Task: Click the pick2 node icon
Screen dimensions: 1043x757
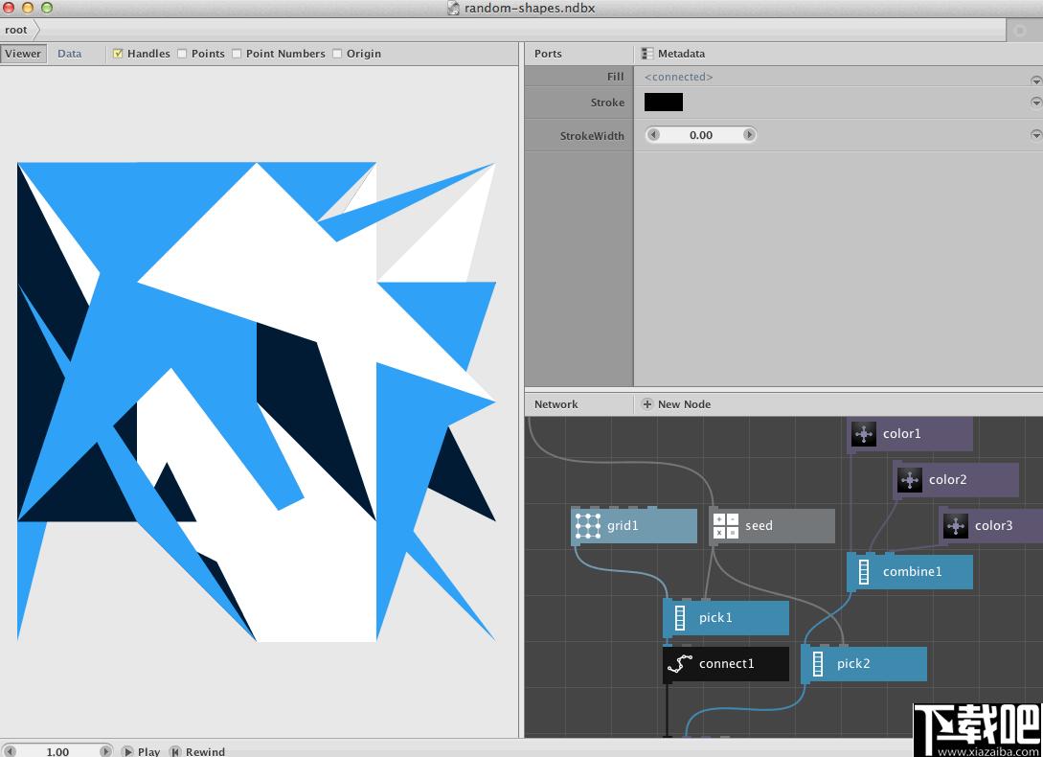Action: pos(818,664)
